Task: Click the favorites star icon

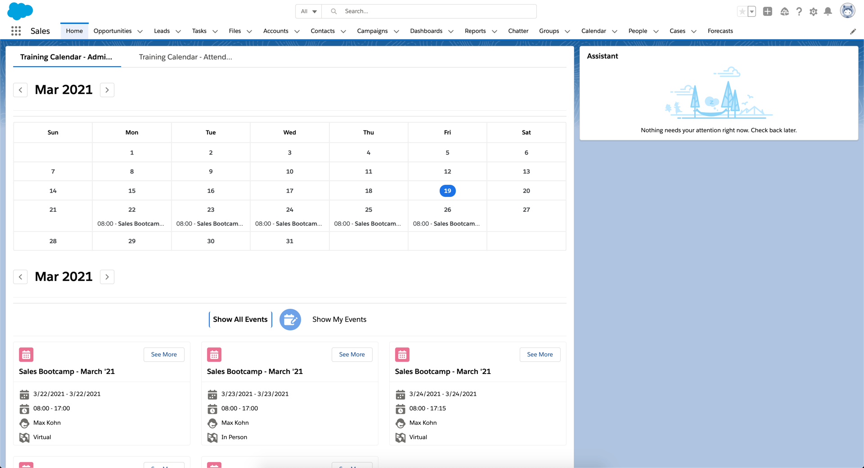Action: coord(742,12)
